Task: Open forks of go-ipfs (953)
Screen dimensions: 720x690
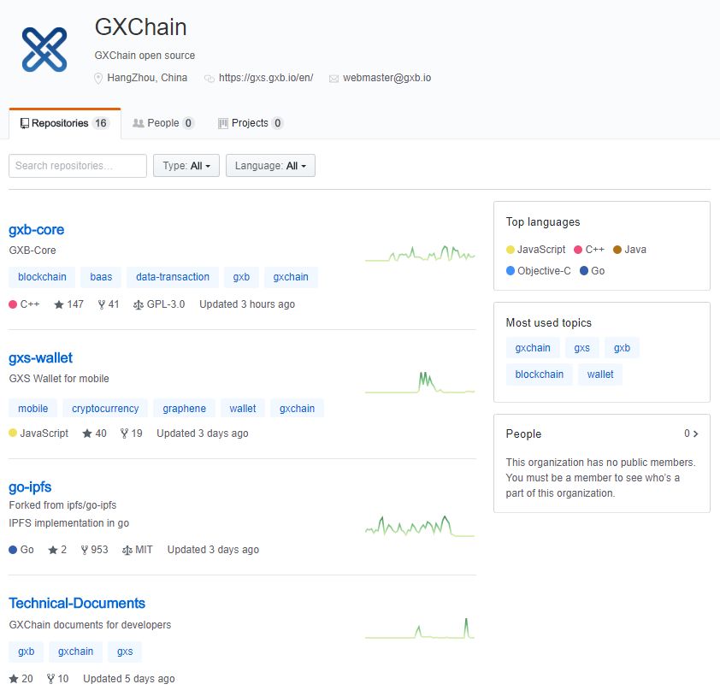Action: pos(94,550)
